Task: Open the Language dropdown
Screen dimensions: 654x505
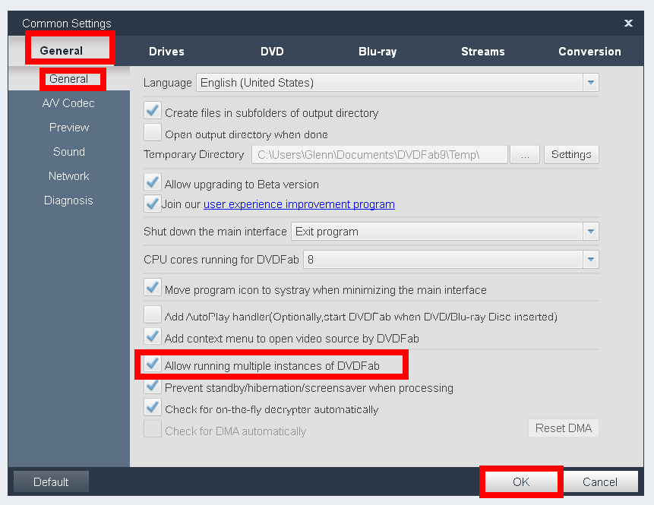Action: pyautogui.click(x=397, y=83)
